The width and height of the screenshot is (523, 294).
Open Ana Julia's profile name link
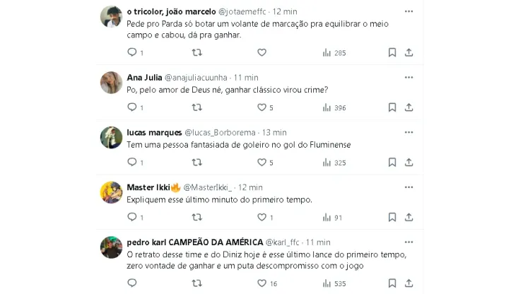pyautogui.click(x=144, y=77)
